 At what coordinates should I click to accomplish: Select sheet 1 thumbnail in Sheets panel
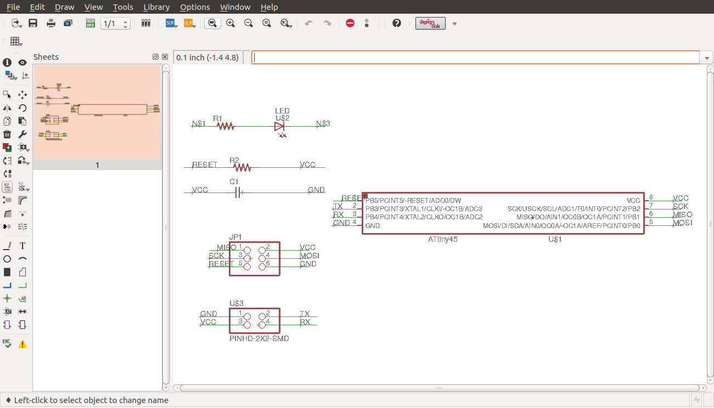point(97,112)
